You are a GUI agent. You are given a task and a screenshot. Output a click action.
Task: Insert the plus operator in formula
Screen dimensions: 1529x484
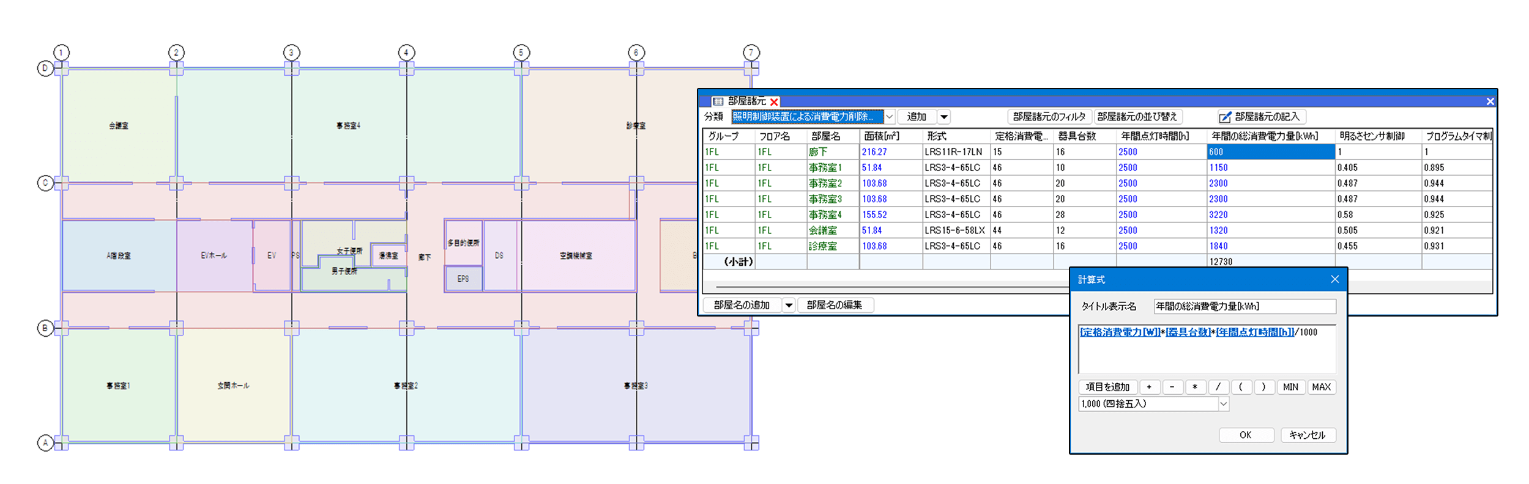1149,387
